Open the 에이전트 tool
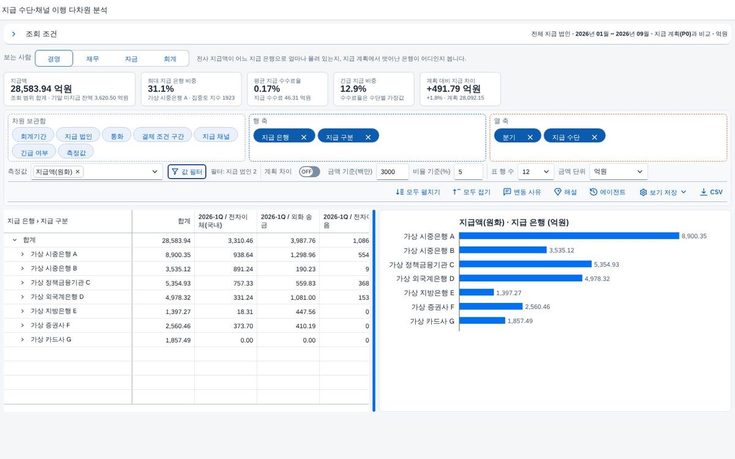The width and height of the screenshot is (735, 459). tap(608, 192)
